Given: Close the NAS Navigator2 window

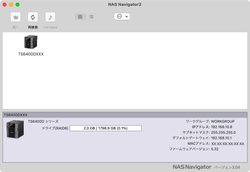Looking at the screenshot, I should tap(5, 5).
